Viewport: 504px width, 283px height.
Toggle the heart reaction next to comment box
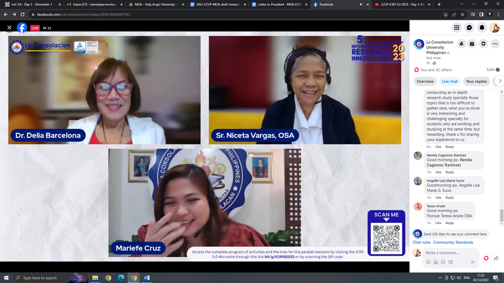click(486, 258)
